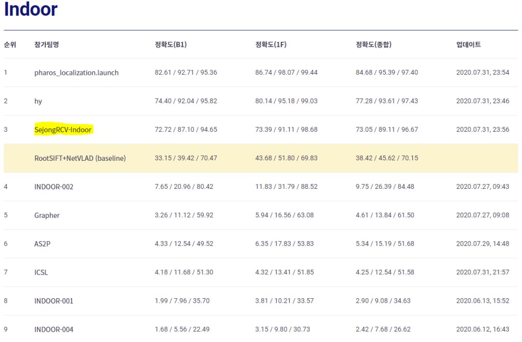The image size is (522, 342).
Task: Select the INDOOR-004 team name
Action: click(x=54, y=329)
